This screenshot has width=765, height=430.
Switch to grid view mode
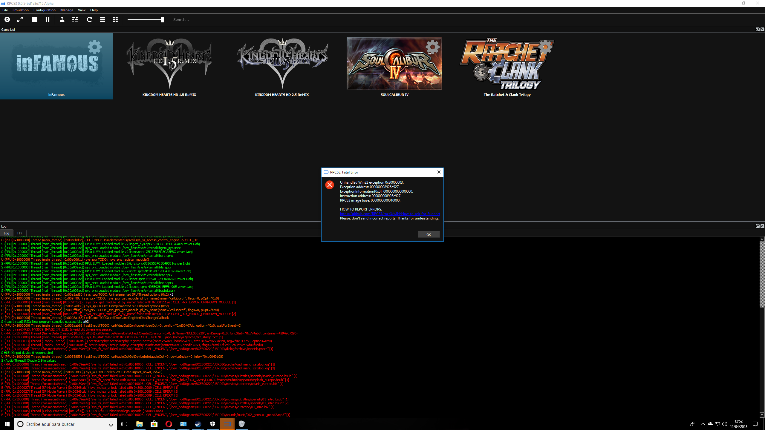click(x=115, y=19)
